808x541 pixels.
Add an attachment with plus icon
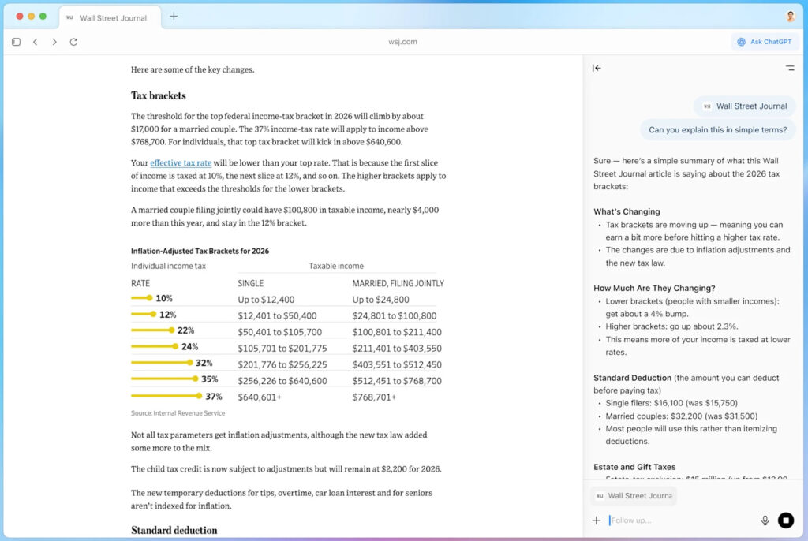(x=597, y=520)
